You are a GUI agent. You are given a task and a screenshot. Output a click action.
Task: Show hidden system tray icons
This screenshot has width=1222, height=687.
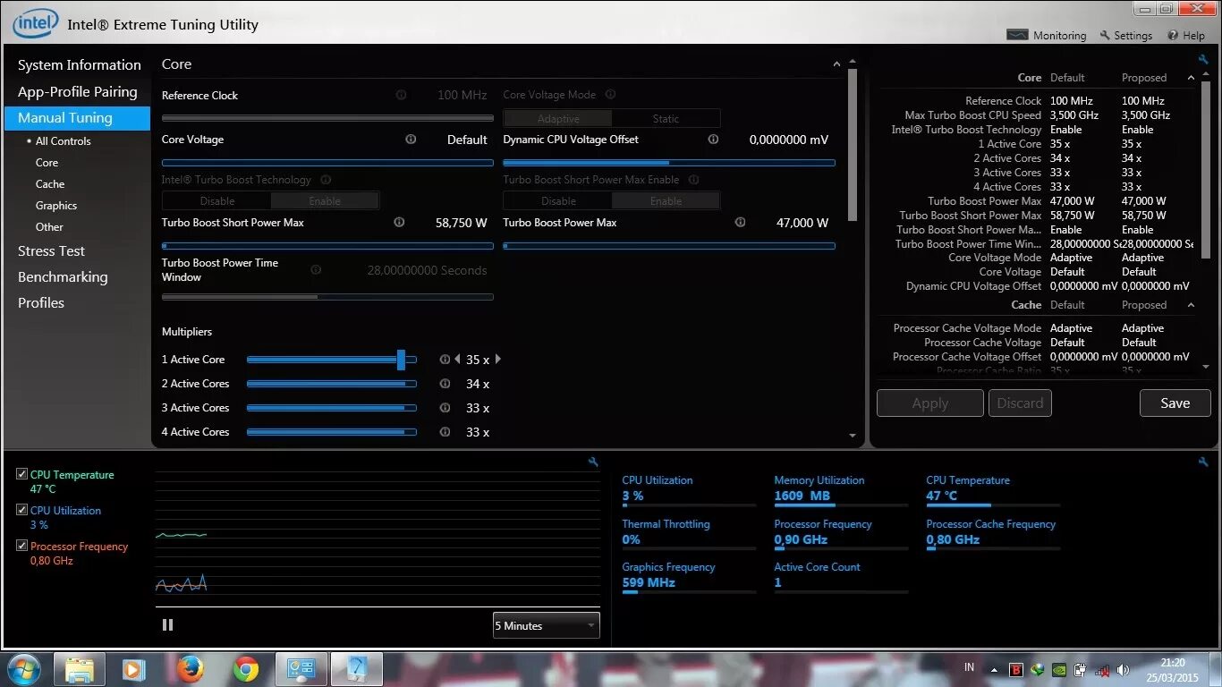(994, 669)
